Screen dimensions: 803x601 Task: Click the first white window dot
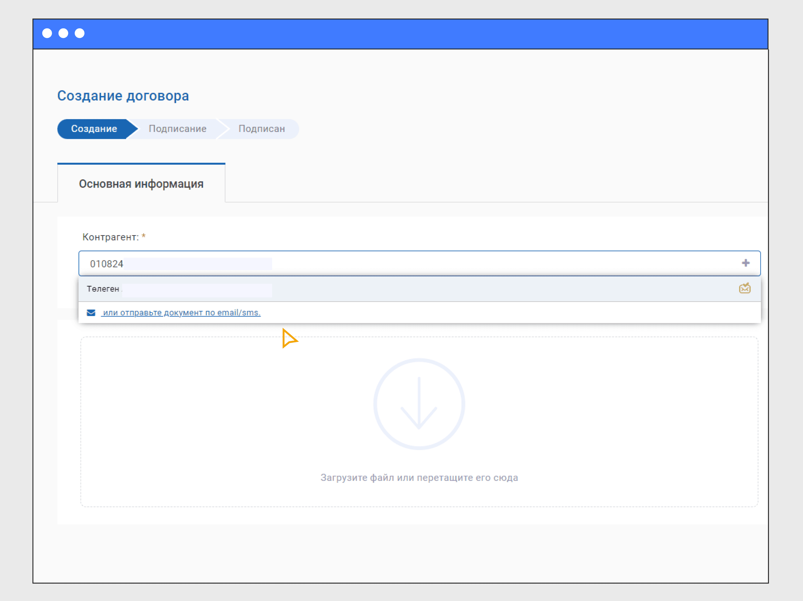tap(47, 34)
